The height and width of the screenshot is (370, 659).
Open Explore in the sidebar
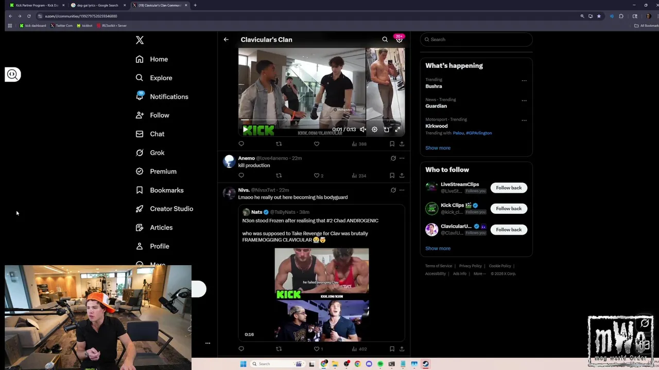tap(154, 78)
